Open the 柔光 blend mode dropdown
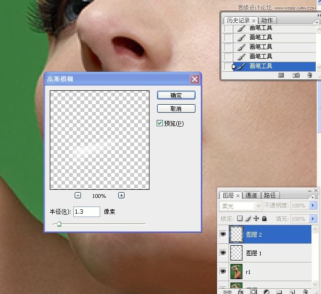This screenshot has height=294, width=321. tap(258, 206)
